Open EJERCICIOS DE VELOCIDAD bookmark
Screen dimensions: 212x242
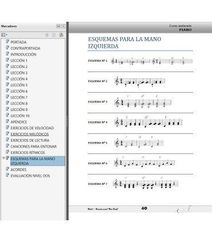pos(32,128)
